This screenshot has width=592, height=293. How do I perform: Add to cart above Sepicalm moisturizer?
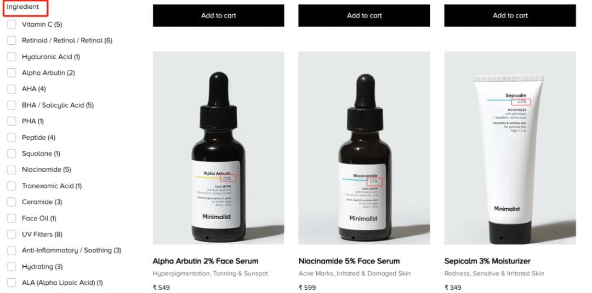pyautogui.click(x=510, y=15)
